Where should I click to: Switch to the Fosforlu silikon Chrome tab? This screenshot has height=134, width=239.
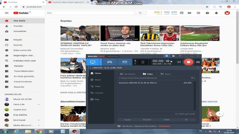pyautogui.click(x=68, y=2)
